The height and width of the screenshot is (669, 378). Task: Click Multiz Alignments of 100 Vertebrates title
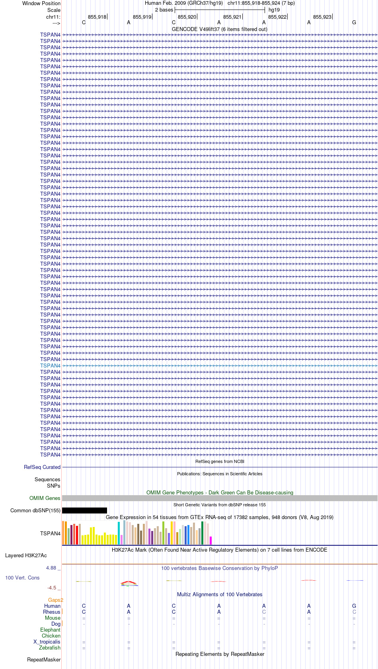[x=220, y=594]
